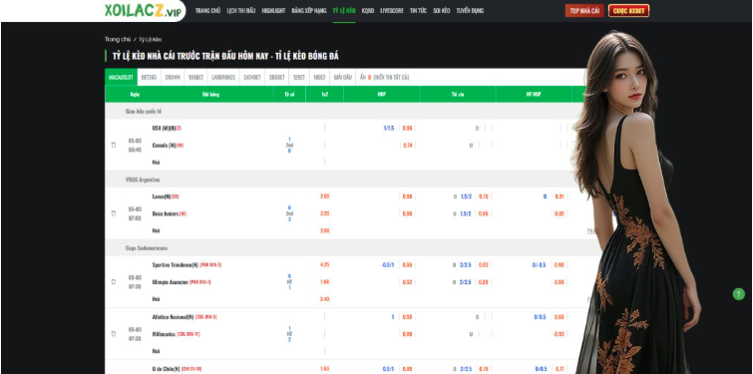Open Trang Chủ in the top navigation
The width and height of the screenshot is (753, 374).
(207, 11)
